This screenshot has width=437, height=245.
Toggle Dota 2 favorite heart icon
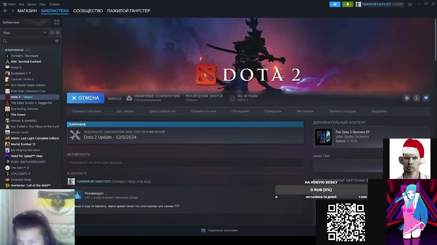coord(426,98)
